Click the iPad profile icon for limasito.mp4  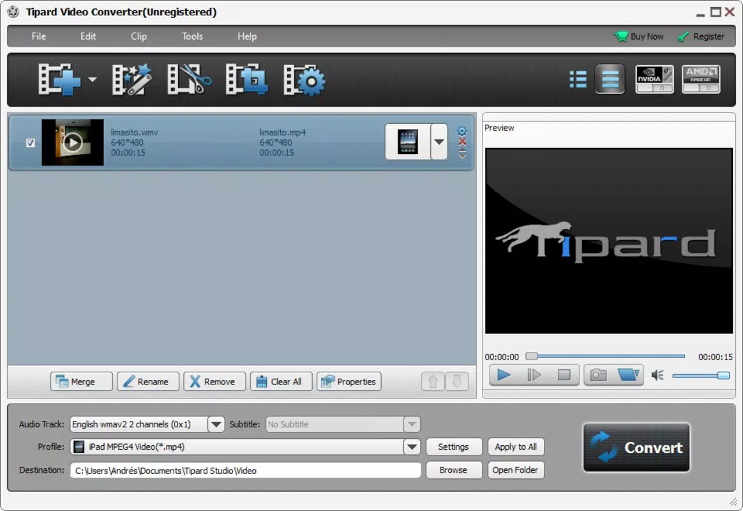point(407,142)
